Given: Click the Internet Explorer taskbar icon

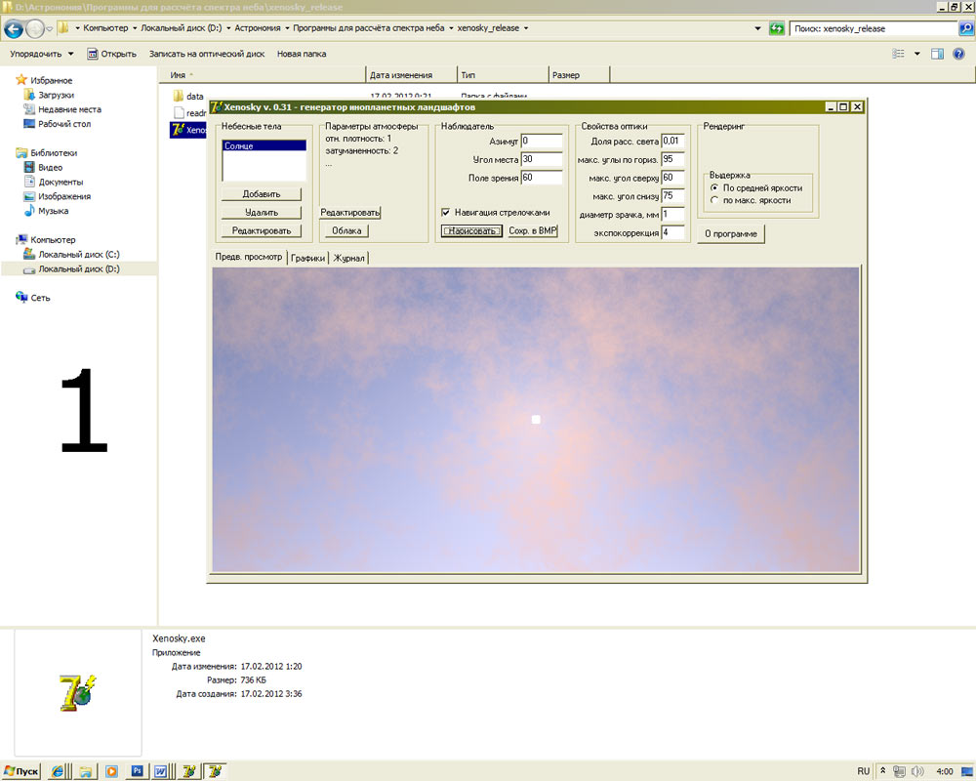Looking at the screenshot, I should tap(58, 771).
